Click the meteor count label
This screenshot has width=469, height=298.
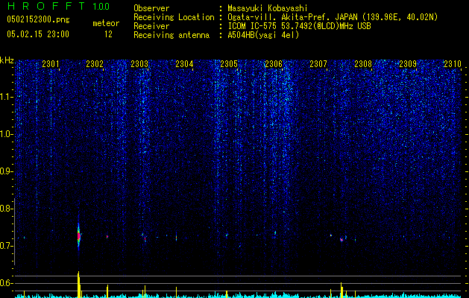[106, 23]
